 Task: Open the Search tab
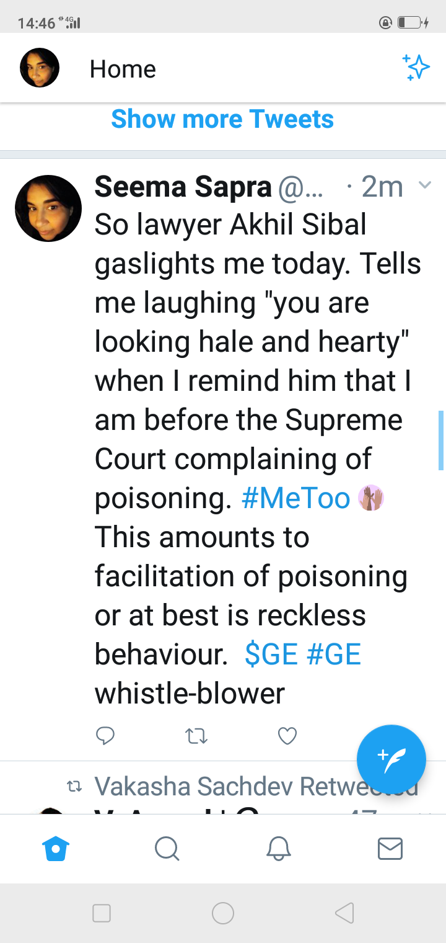[167, 848]
